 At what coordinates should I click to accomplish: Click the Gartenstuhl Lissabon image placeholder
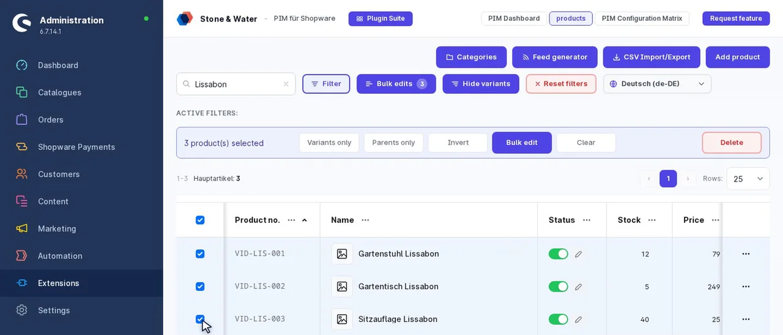point(342,254)
